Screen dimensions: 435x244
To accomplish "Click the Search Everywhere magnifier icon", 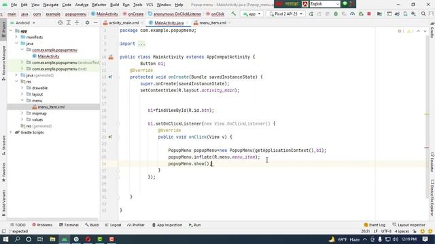I will point(423,14).
